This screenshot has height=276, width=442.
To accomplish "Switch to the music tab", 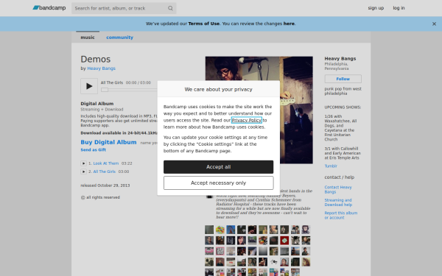I will pyautogui.click(x=88, y=38).
